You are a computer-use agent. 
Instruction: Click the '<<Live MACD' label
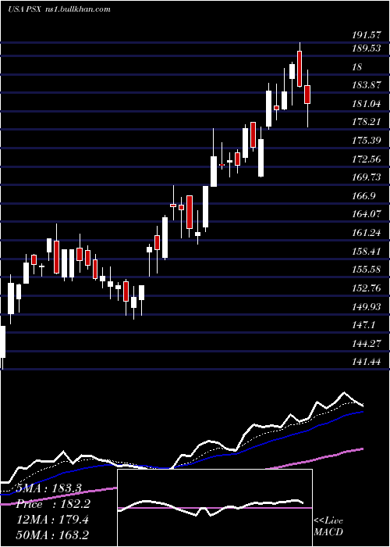click(x=328, y=527)
